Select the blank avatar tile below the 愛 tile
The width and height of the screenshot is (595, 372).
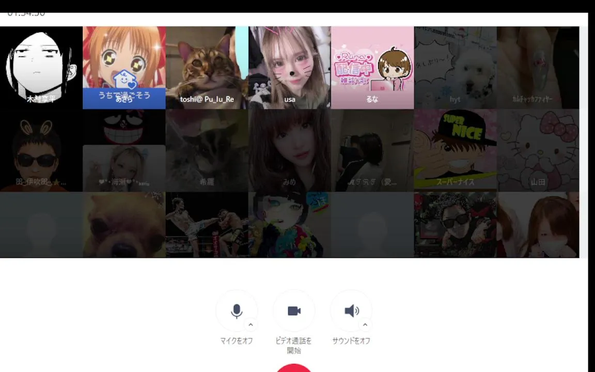(x=372, y=225)
